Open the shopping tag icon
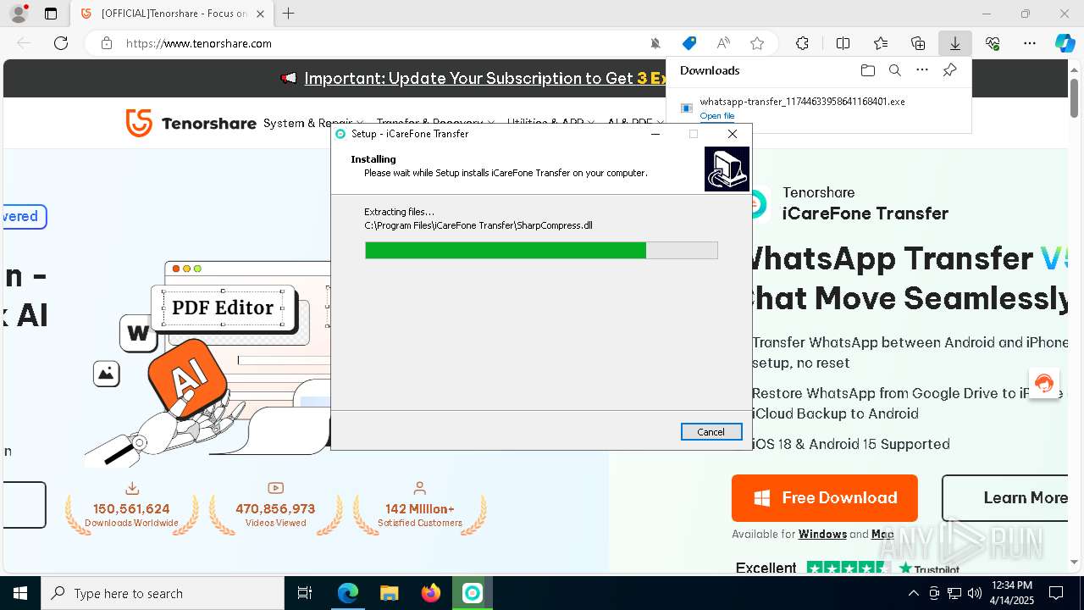 coord(689,43)
